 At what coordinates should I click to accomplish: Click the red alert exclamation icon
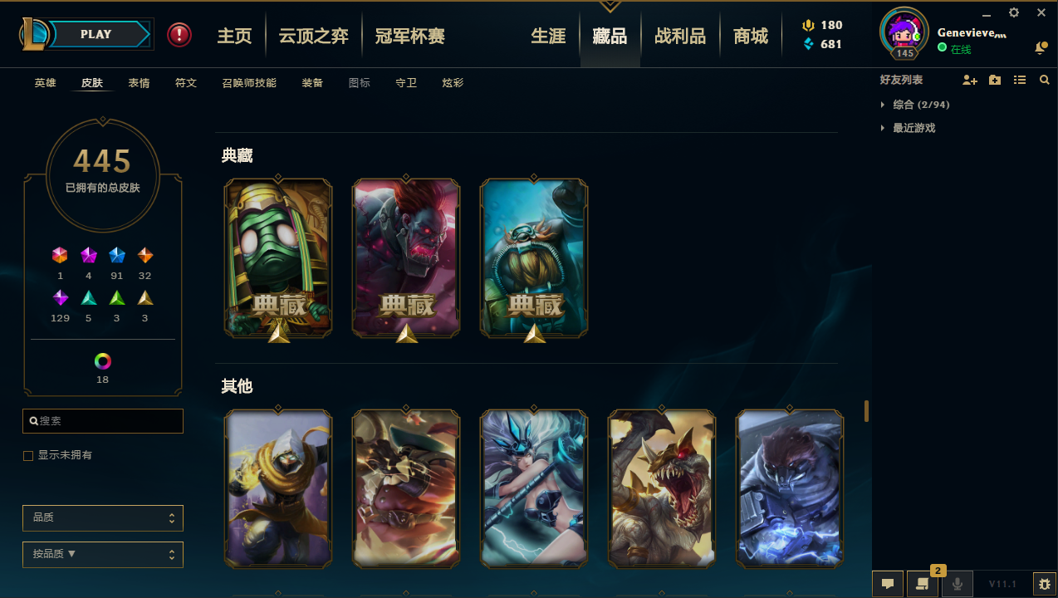pos(179,35)
